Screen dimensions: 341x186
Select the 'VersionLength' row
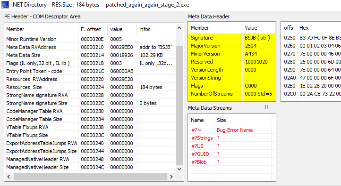click(x=232, y=70)
